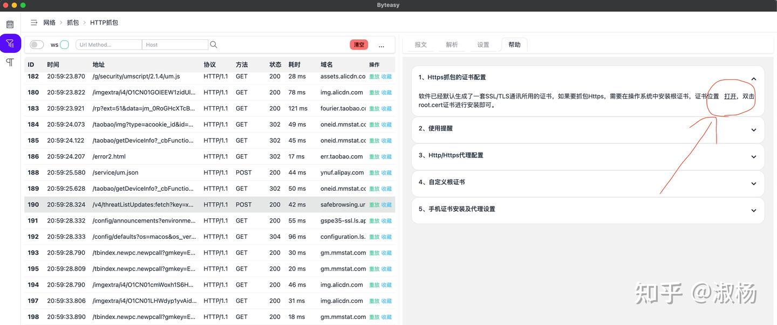Switch to the 设置 tab
This screenshot has height=325, width=777.
[x=483, y=45]
